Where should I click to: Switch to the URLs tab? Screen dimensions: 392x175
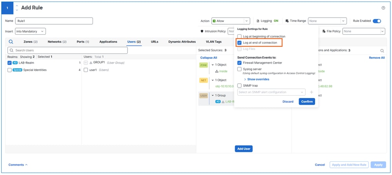155,42
